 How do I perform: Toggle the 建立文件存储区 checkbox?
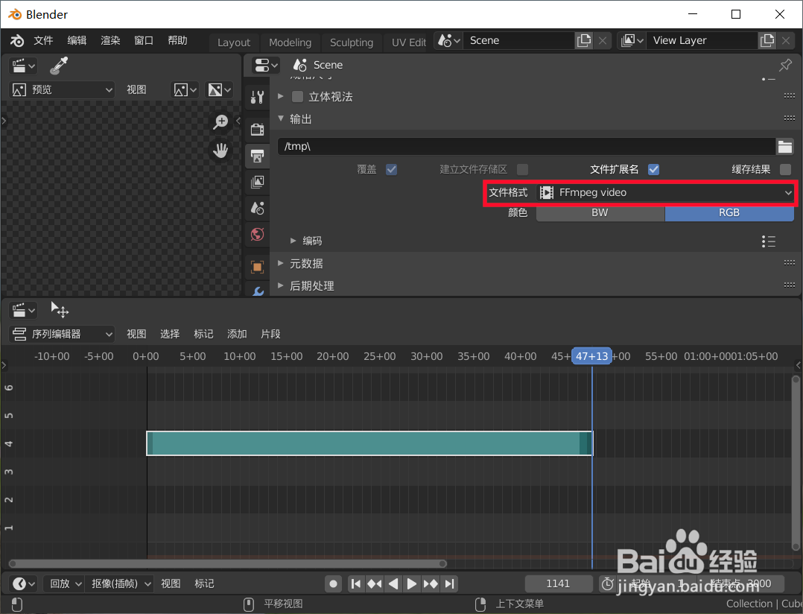[522, 169]
